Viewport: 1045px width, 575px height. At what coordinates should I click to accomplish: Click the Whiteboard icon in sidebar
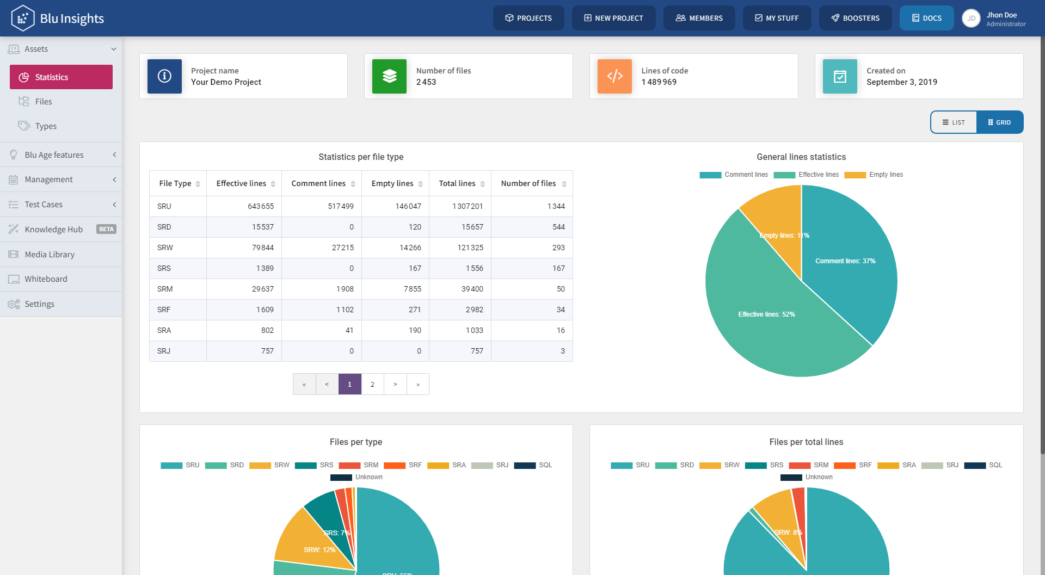click(x=14, y=279)
